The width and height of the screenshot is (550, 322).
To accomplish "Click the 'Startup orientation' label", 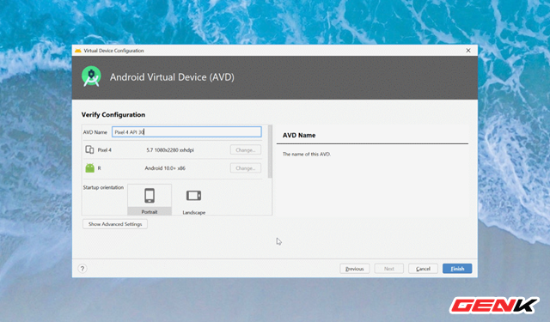I will click(103, 187).
